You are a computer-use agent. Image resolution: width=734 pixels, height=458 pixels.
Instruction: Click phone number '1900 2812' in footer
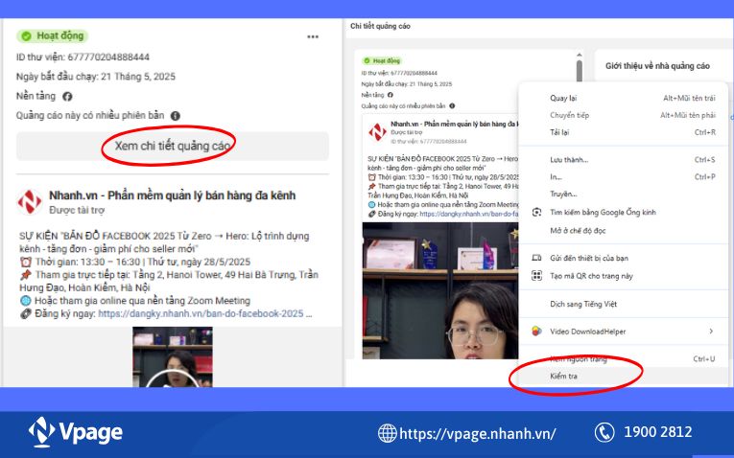[657, 432]
